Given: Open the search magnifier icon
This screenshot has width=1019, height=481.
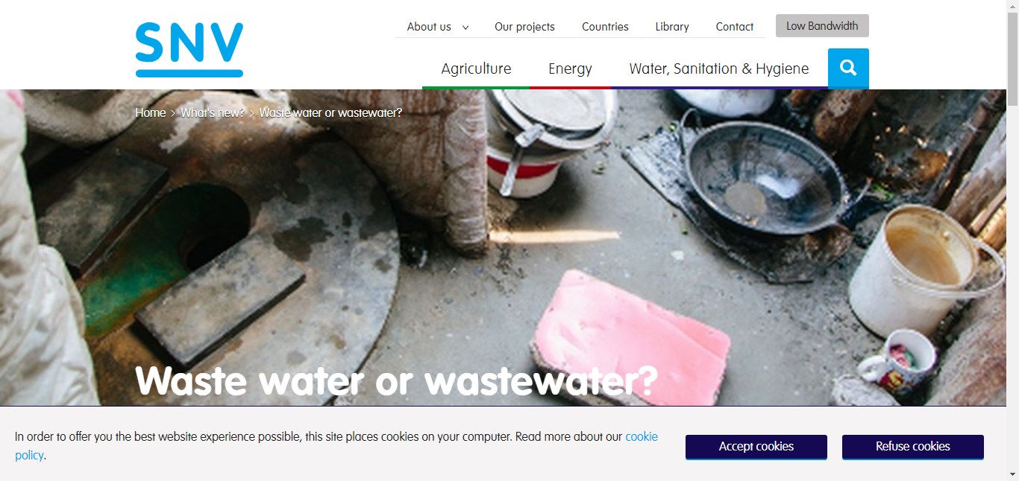Looking at the screenshot, I should click(848, 68).
